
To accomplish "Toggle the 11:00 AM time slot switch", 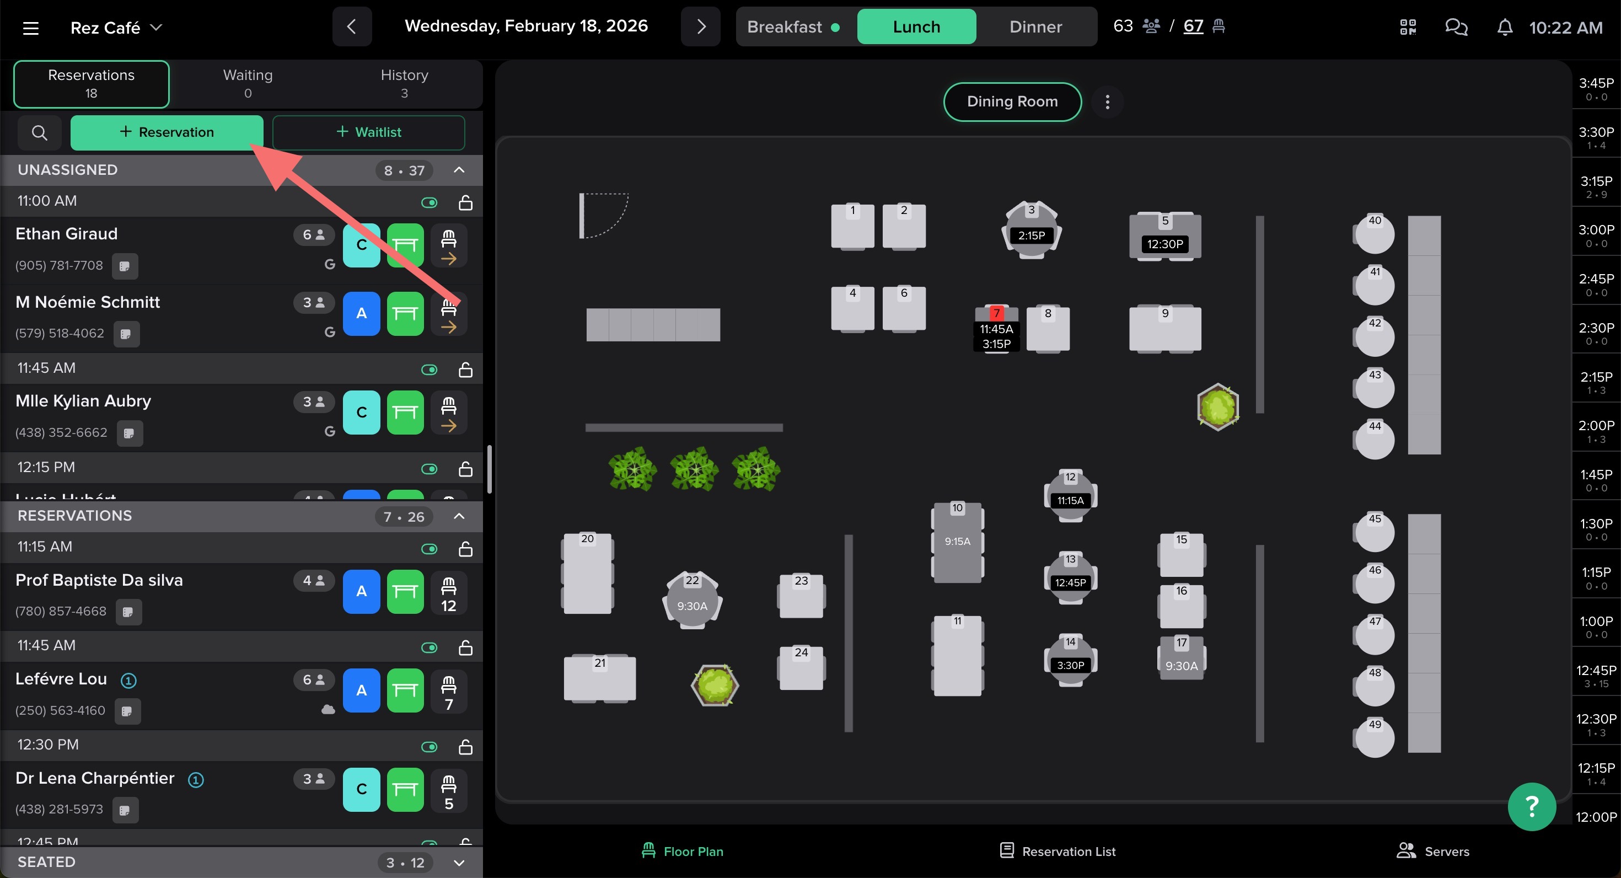I will click(429, 202).
